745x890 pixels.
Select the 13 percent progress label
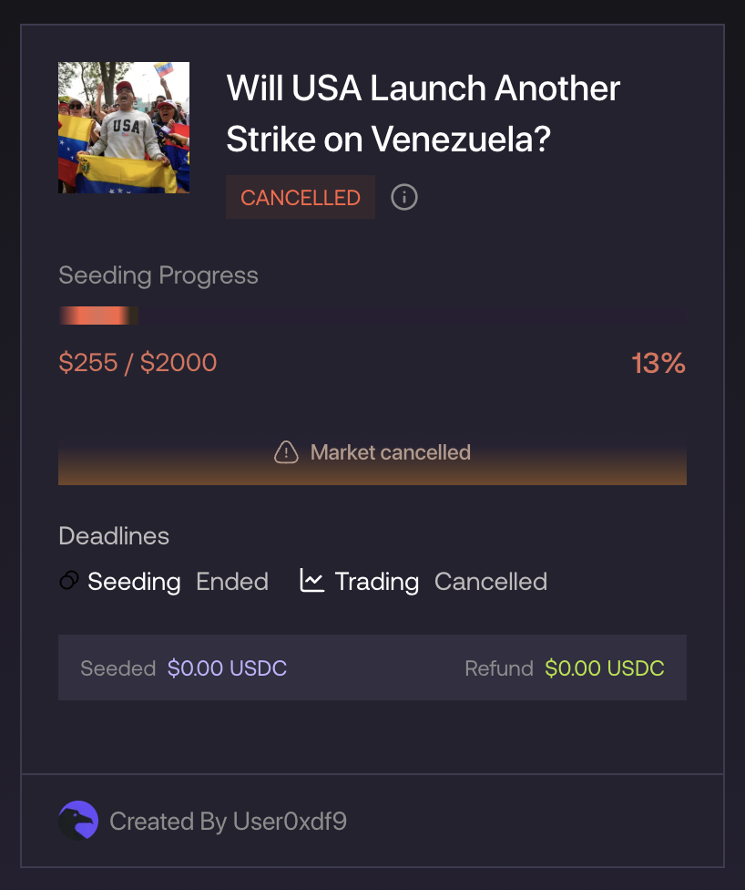658,363
